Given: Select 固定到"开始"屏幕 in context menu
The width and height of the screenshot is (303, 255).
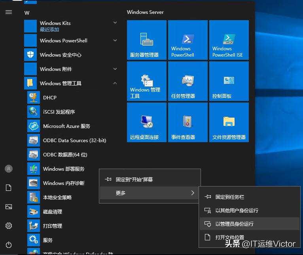Looking at the screenshot, I should 150,179.
